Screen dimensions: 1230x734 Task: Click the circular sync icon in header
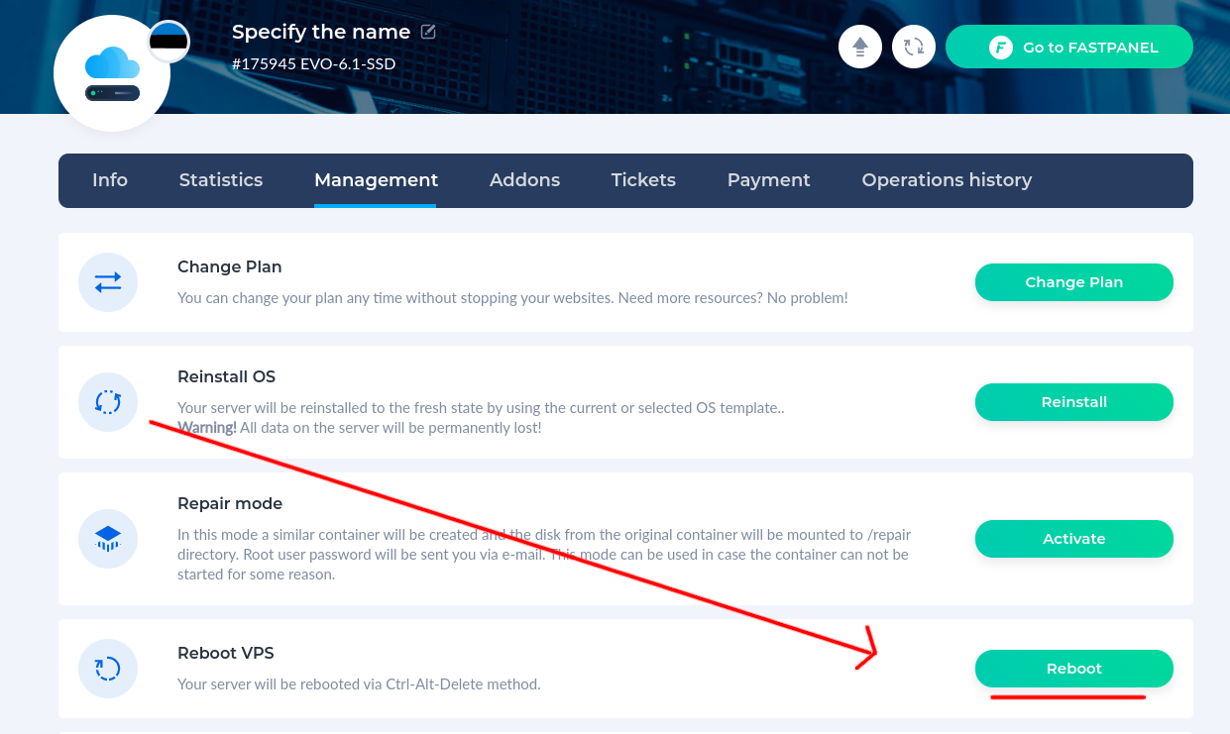click(914, 47)
